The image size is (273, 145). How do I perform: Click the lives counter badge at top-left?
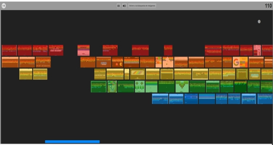[x=4, y=6]
